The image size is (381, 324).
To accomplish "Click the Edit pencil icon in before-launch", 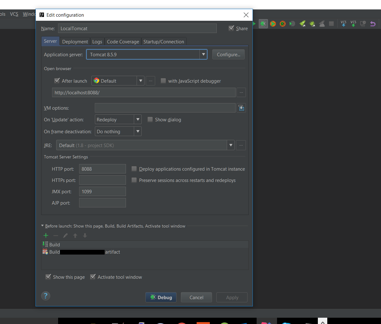I will (x=65, y=235).
